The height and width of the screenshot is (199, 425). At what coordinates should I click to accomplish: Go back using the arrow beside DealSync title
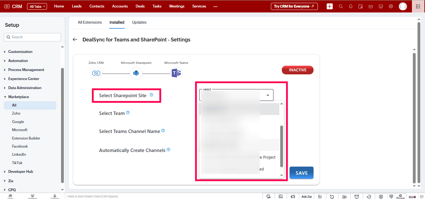(x=75, y=40)
